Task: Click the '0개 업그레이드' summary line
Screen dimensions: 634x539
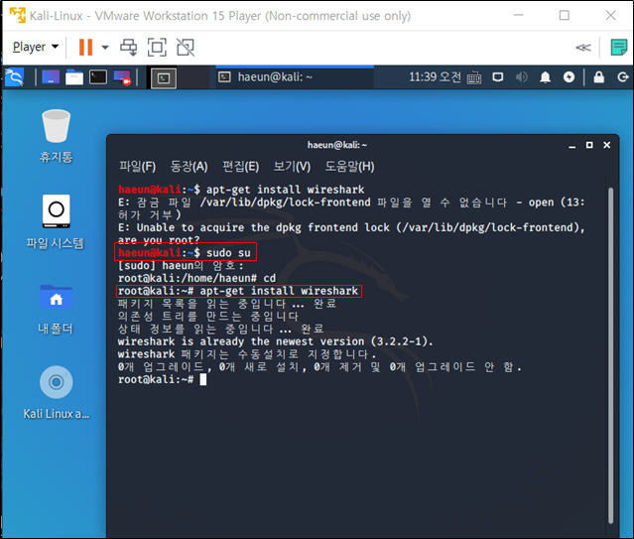Action: [x=319, y=367]
